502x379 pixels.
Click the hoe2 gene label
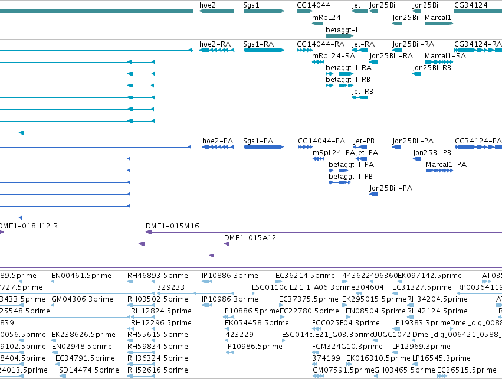208,5
